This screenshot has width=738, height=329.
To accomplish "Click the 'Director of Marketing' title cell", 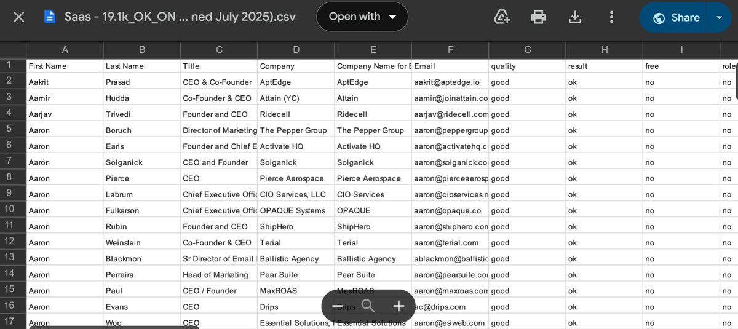I will (219, 130).
